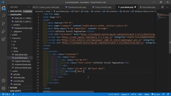Click the feedback icon in status bar

tap(163, 94)
